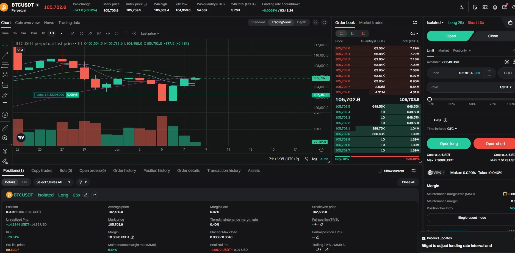
Task: Check the Show current checkbox
Action: (x=380, y=171)
